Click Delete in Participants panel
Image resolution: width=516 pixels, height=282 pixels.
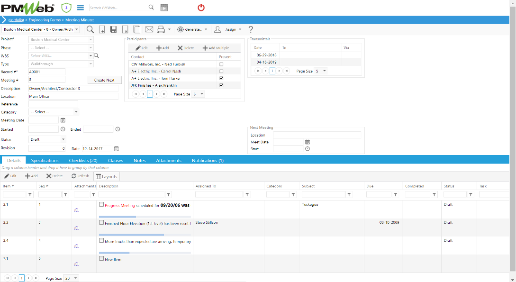coord(186,48)
